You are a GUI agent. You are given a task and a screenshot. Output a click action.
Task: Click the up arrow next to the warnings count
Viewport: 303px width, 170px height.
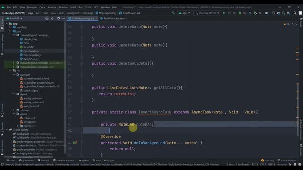click(x=293, y=24)
